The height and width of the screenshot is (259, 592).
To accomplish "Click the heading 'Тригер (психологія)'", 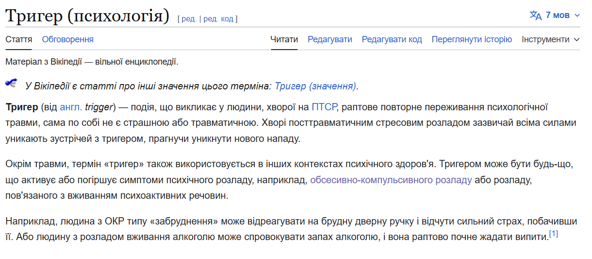I will click(87, 16).
